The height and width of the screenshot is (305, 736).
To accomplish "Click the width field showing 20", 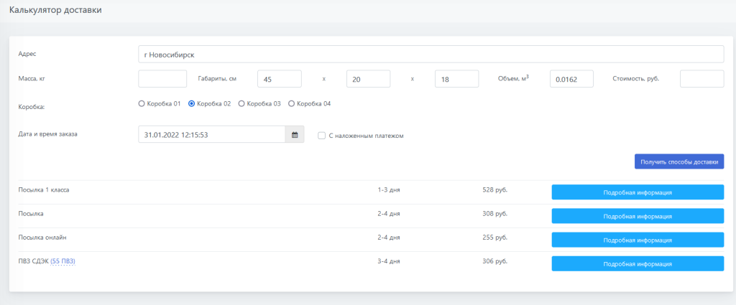I will click(367, 79).
